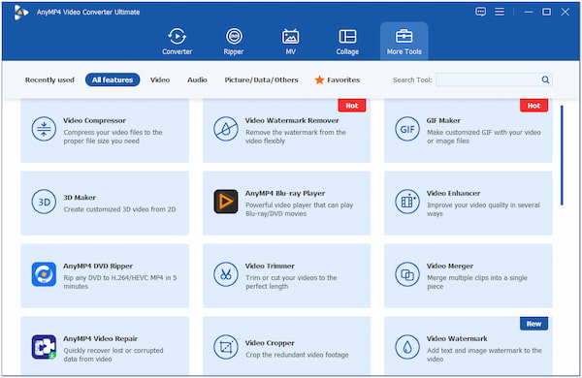This screenshot has height=378, width=582.
Task: Click the Video Watermark droplet icon
Action: pyautogui.click(x=407, y=347)
